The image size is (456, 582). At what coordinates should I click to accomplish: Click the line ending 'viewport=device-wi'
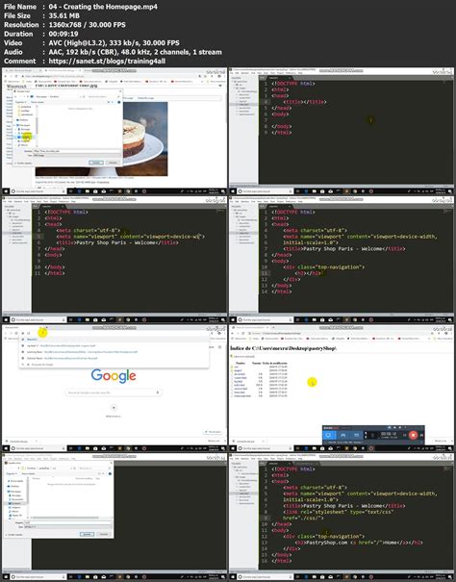coord(130,237)
